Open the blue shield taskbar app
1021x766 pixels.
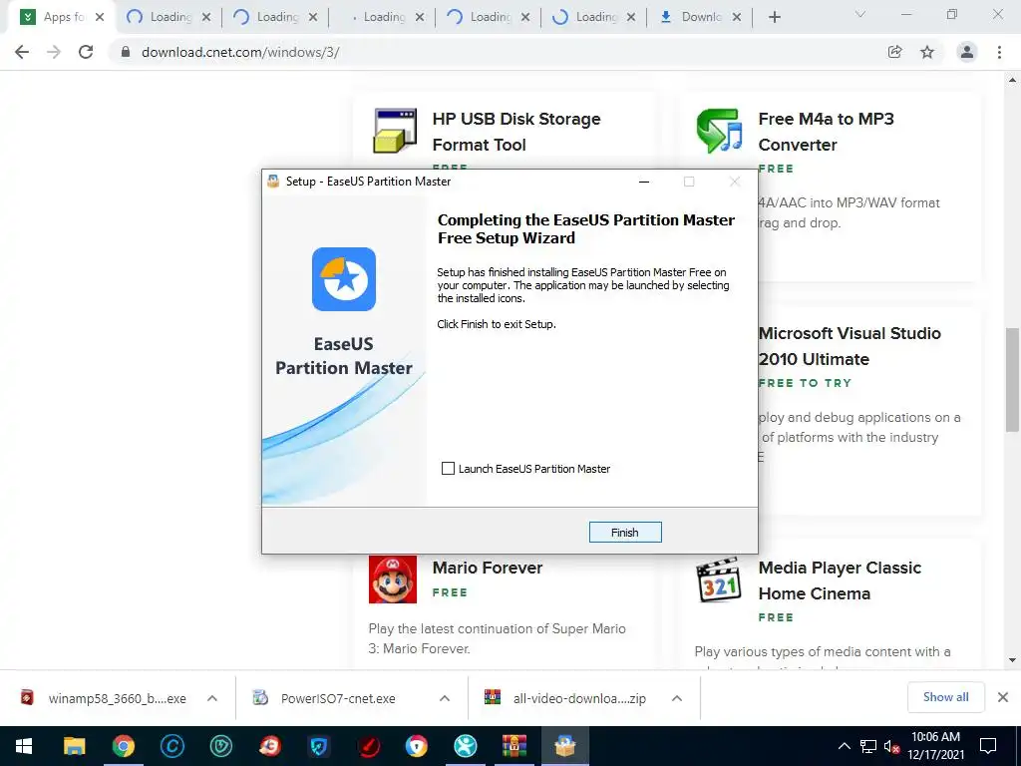click(x=319, y=746)
